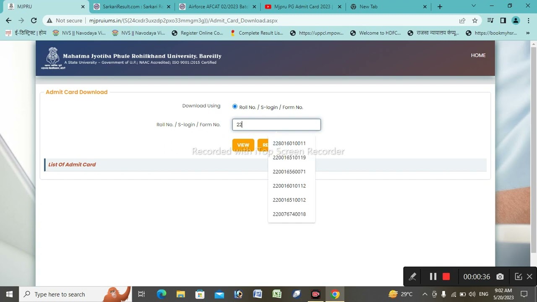Open Excel from taskbar
The width and height of the screenshot is (537, 302).
pos(277,294)
